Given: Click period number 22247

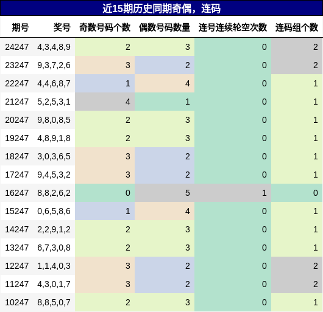Looking at the screenshot, I should 17,83.
